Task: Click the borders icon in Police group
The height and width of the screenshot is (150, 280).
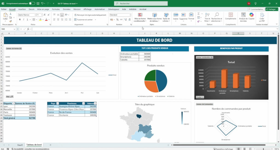Action: pyautogui.click(x=34, y=20)
